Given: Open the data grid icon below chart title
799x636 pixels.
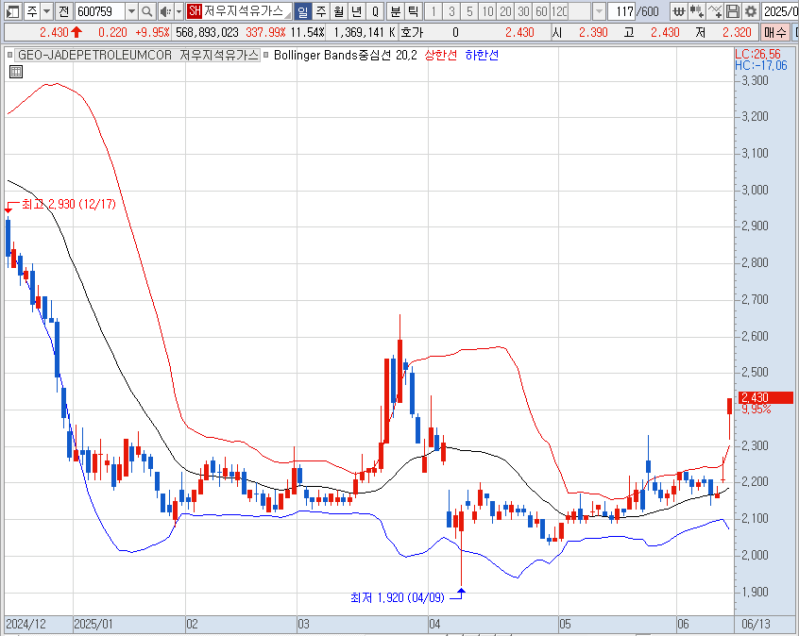Looking at the screenshot, I should [16, 72].
